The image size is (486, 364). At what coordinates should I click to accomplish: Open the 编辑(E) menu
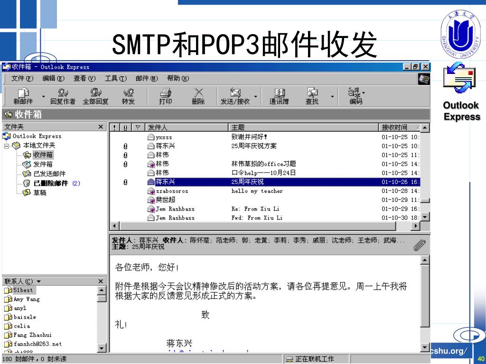(53, 78)
